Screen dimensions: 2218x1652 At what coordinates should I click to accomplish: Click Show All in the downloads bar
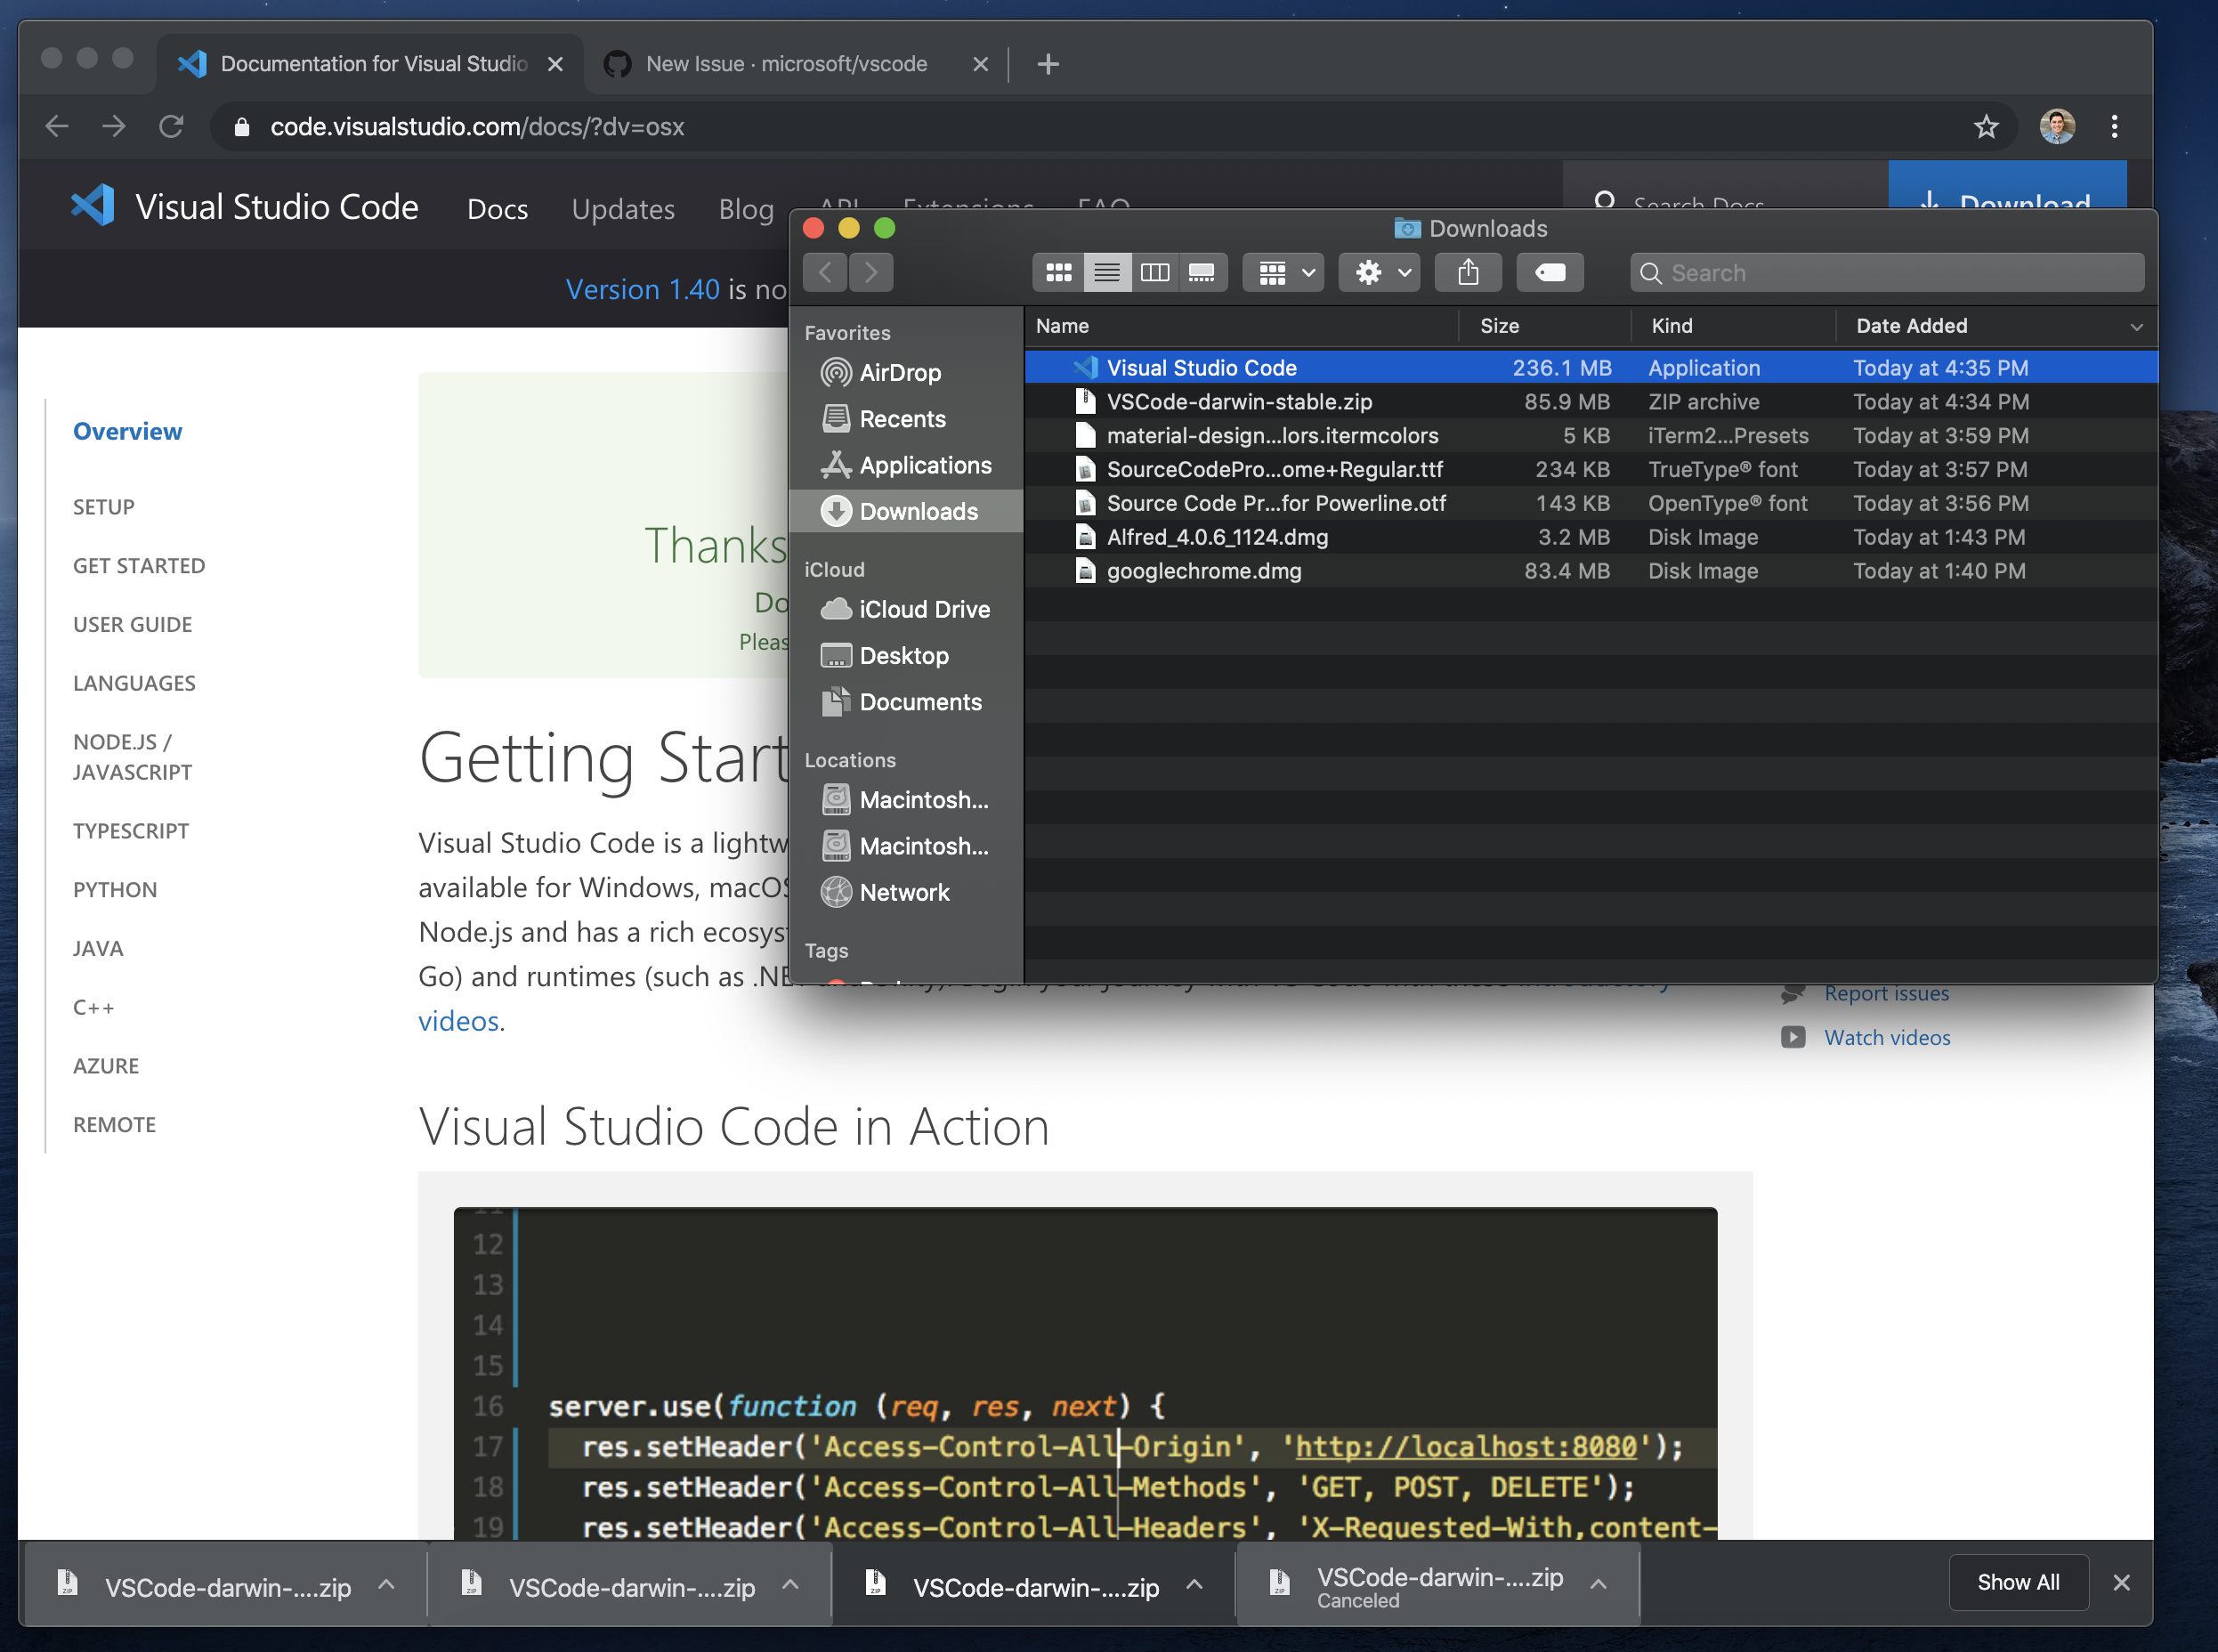coord(2017,1582)
